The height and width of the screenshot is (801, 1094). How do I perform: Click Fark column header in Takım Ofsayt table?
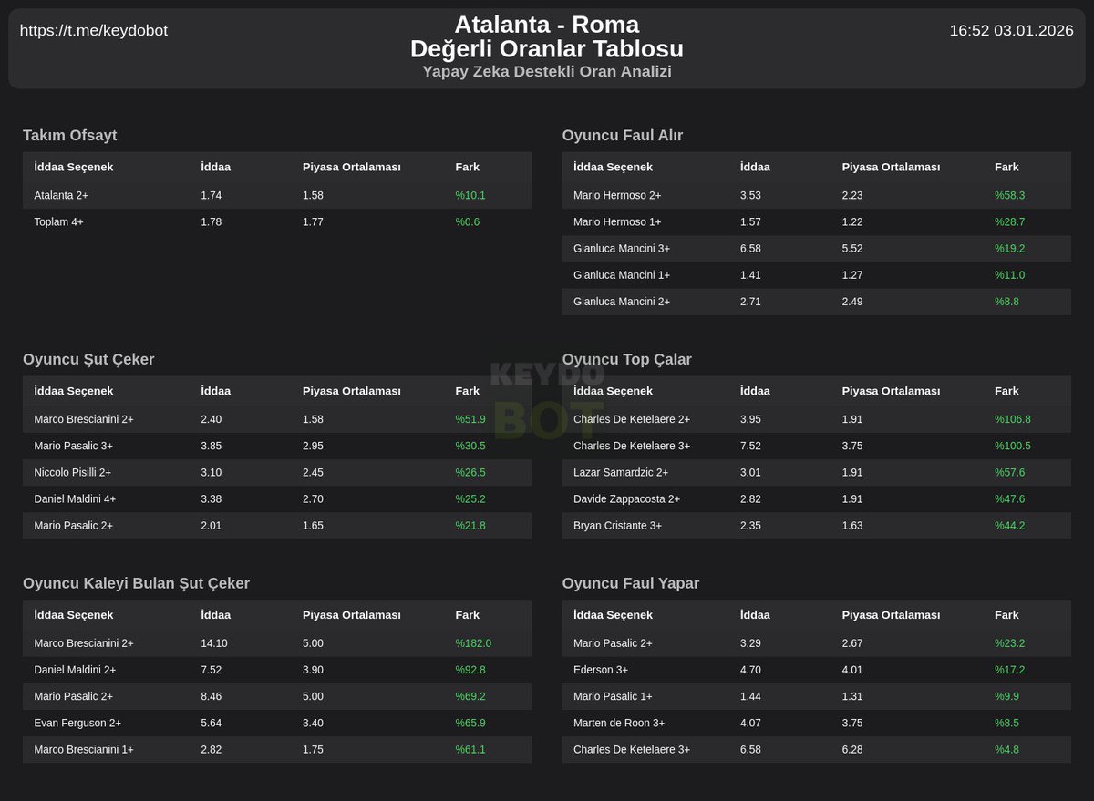coord(467,167)
